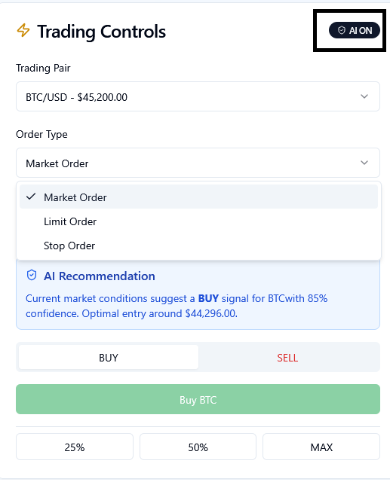Toggle the AI ON badge
390x488 pixels.
tap(355, 30)
